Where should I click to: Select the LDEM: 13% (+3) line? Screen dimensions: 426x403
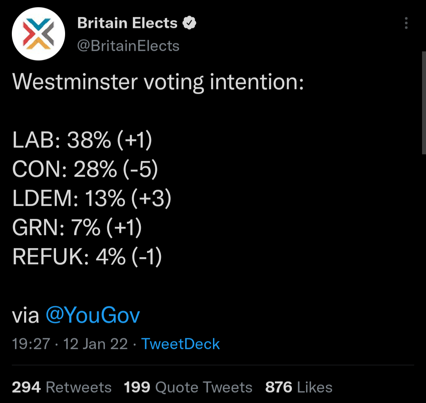pyautogui.click(x=92, y=199)
